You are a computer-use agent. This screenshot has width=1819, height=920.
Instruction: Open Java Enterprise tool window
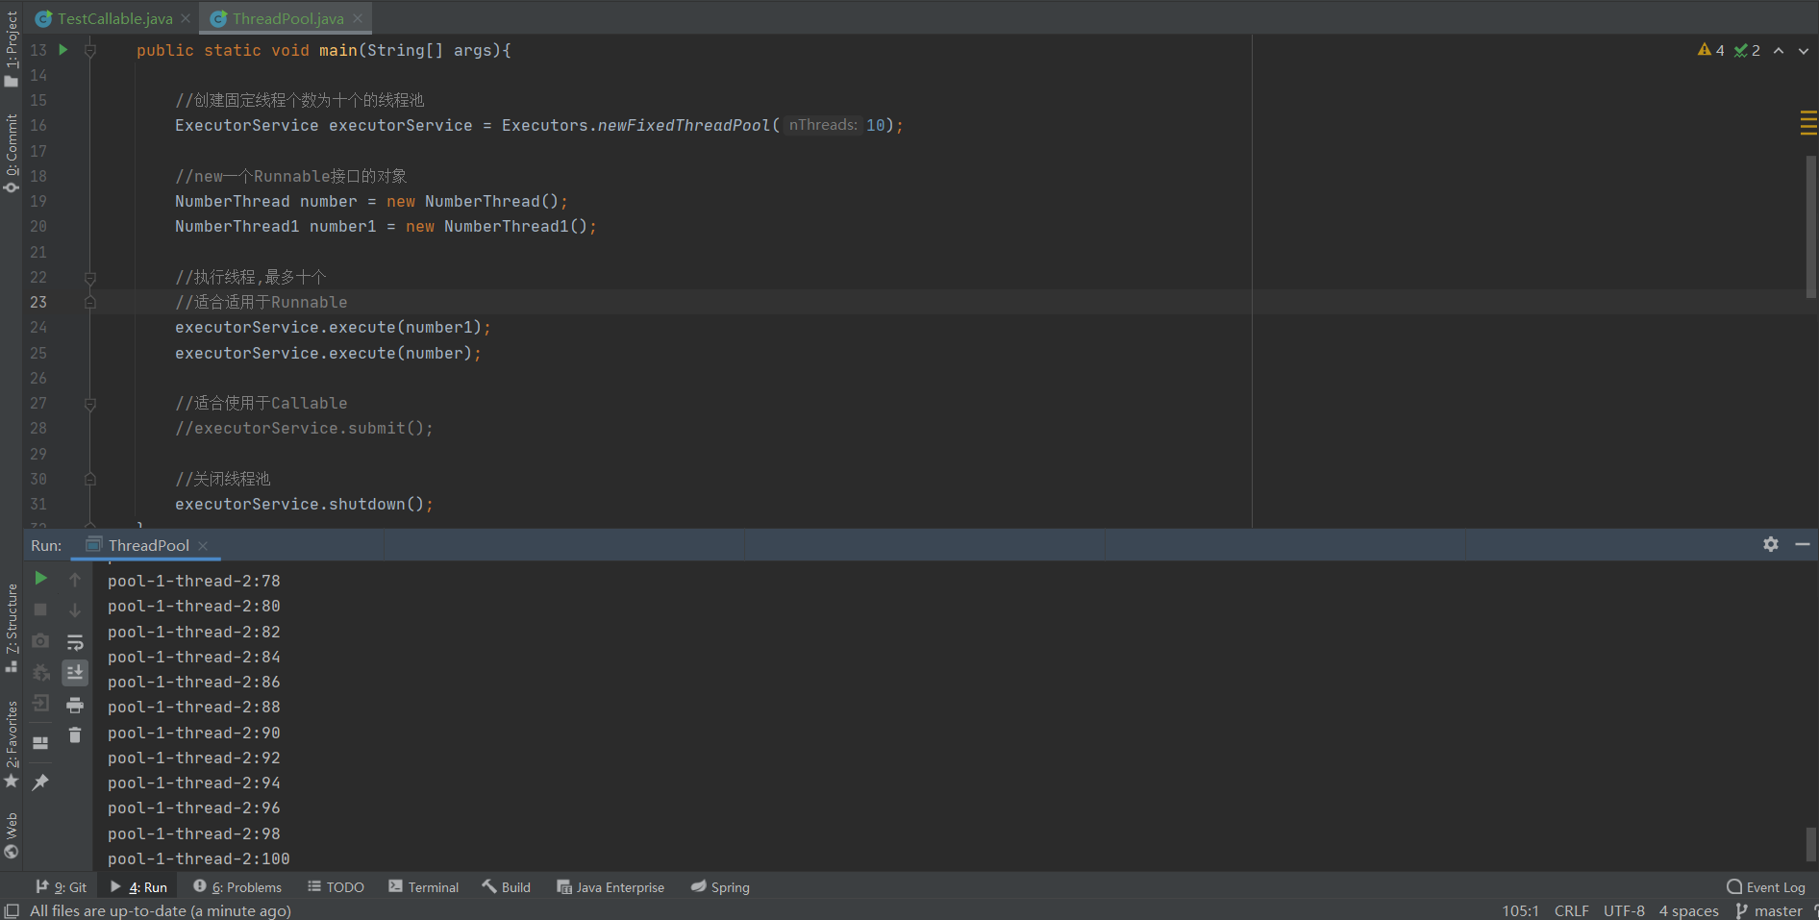pyautogui.click(x=610, y=887)
